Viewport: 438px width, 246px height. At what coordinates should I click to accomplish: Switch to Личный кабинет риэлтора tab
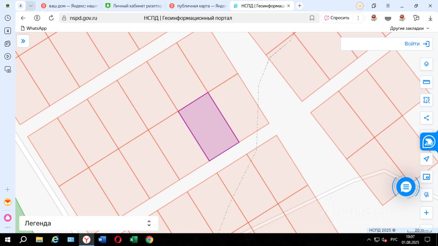pos(134,6)
